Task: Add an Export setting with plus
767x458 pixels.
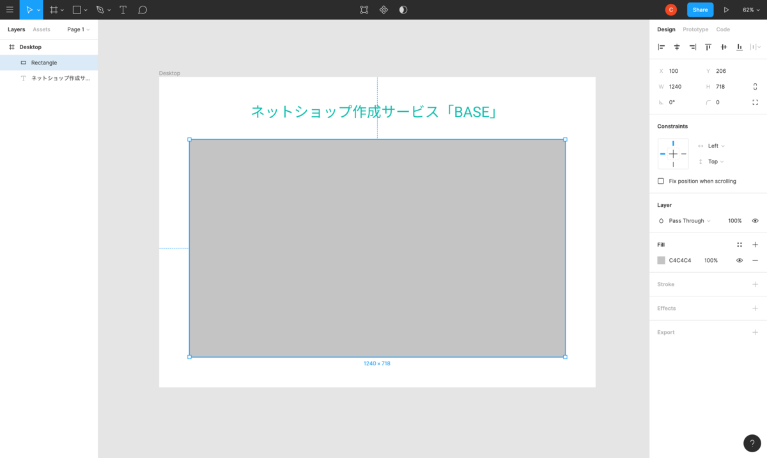Action: coord(755,332)
